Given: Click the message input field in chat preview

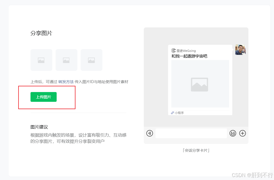Looking at the screenshot, I should (x=191, y=133).
